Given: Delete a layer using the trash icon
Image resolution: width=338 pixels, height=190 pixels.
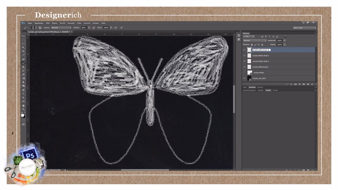Looking at the screenshot, I should 312,84.
